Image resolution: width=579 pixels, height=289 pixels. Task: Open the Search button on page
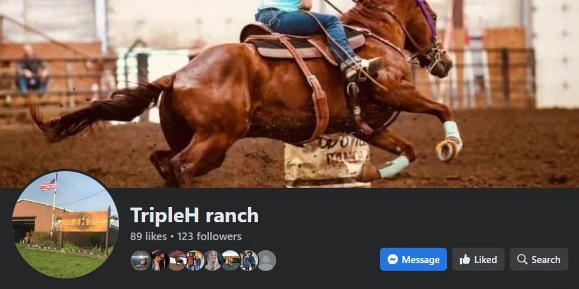click(539, 260)
